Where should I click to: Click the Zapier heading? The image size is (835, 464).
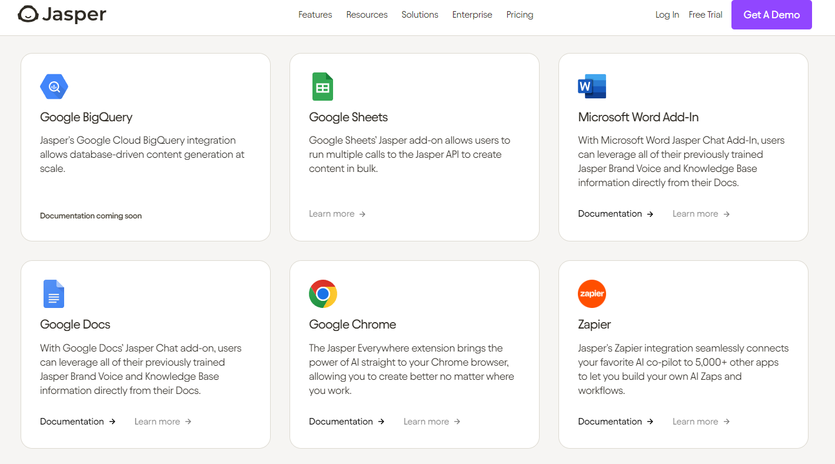pos(594,324)
